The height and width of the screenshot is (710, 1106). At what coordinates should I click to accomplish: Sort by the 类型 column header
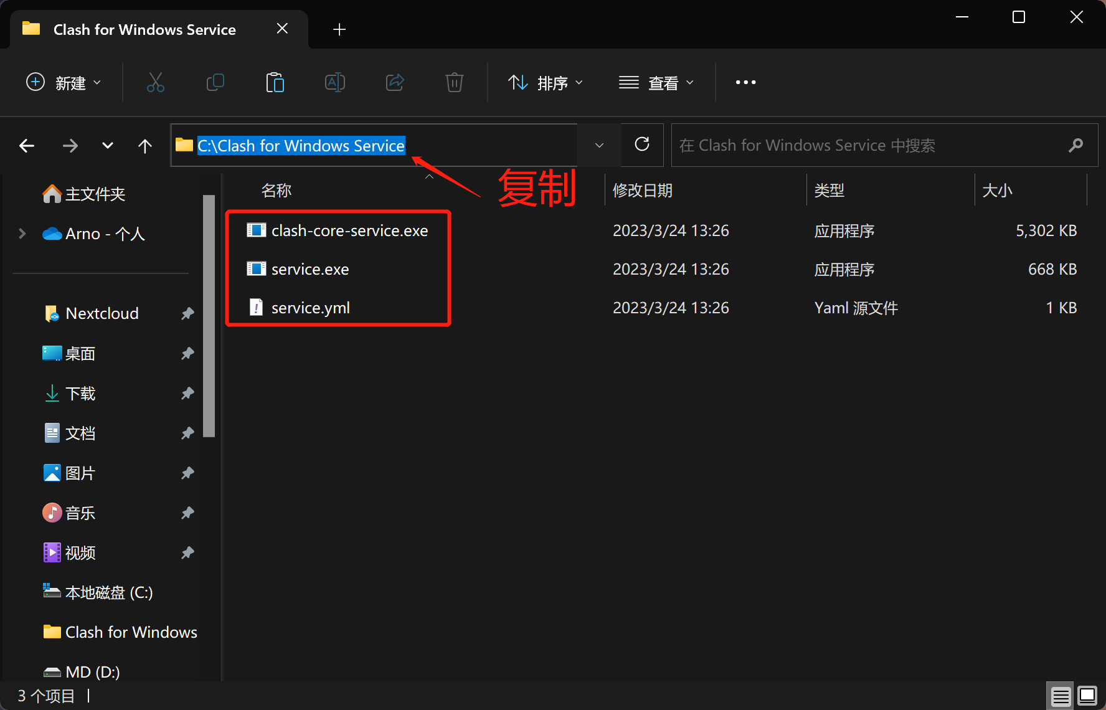click(829, 191)
